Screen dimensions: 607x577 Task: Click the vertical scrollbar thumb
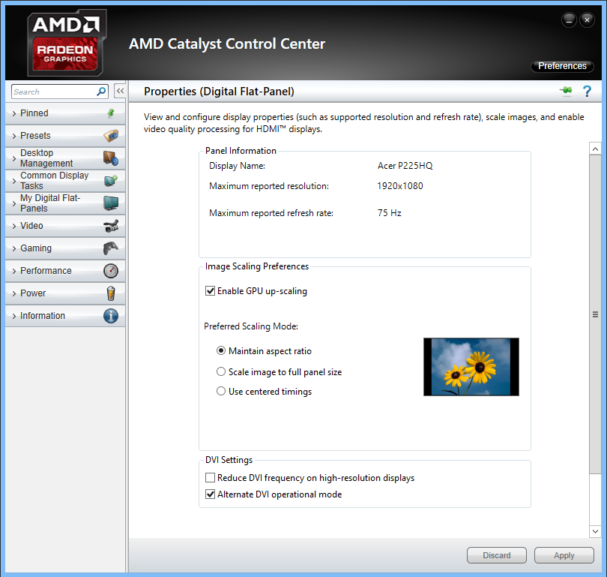(x=595, y=314)
